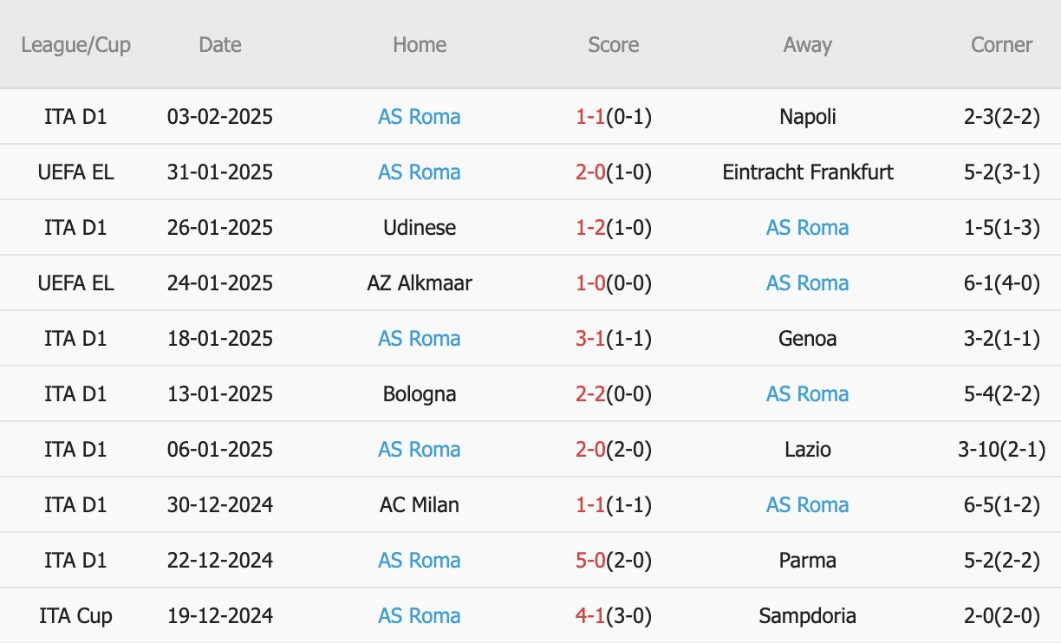Click the 1-1 score against Napoli
The image size is (1061, 643).
[589, 117]
